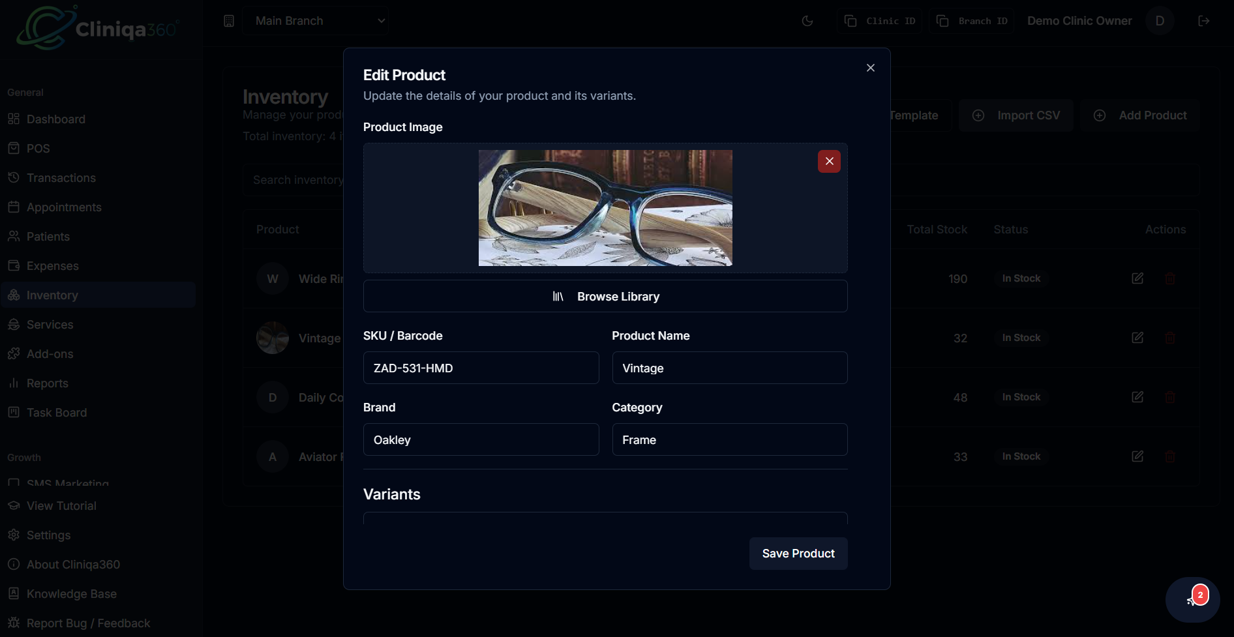
Task: Click the building icon beside branch selector
Action: (x=229, y=21)
